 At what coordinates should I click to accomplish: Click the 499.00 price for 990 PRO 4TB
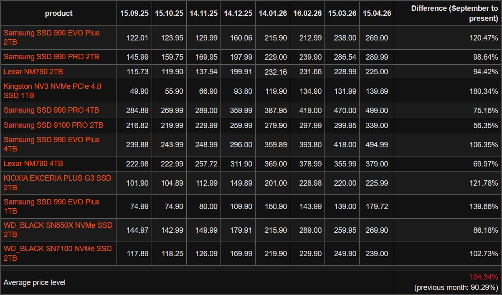tap(377, 111)
